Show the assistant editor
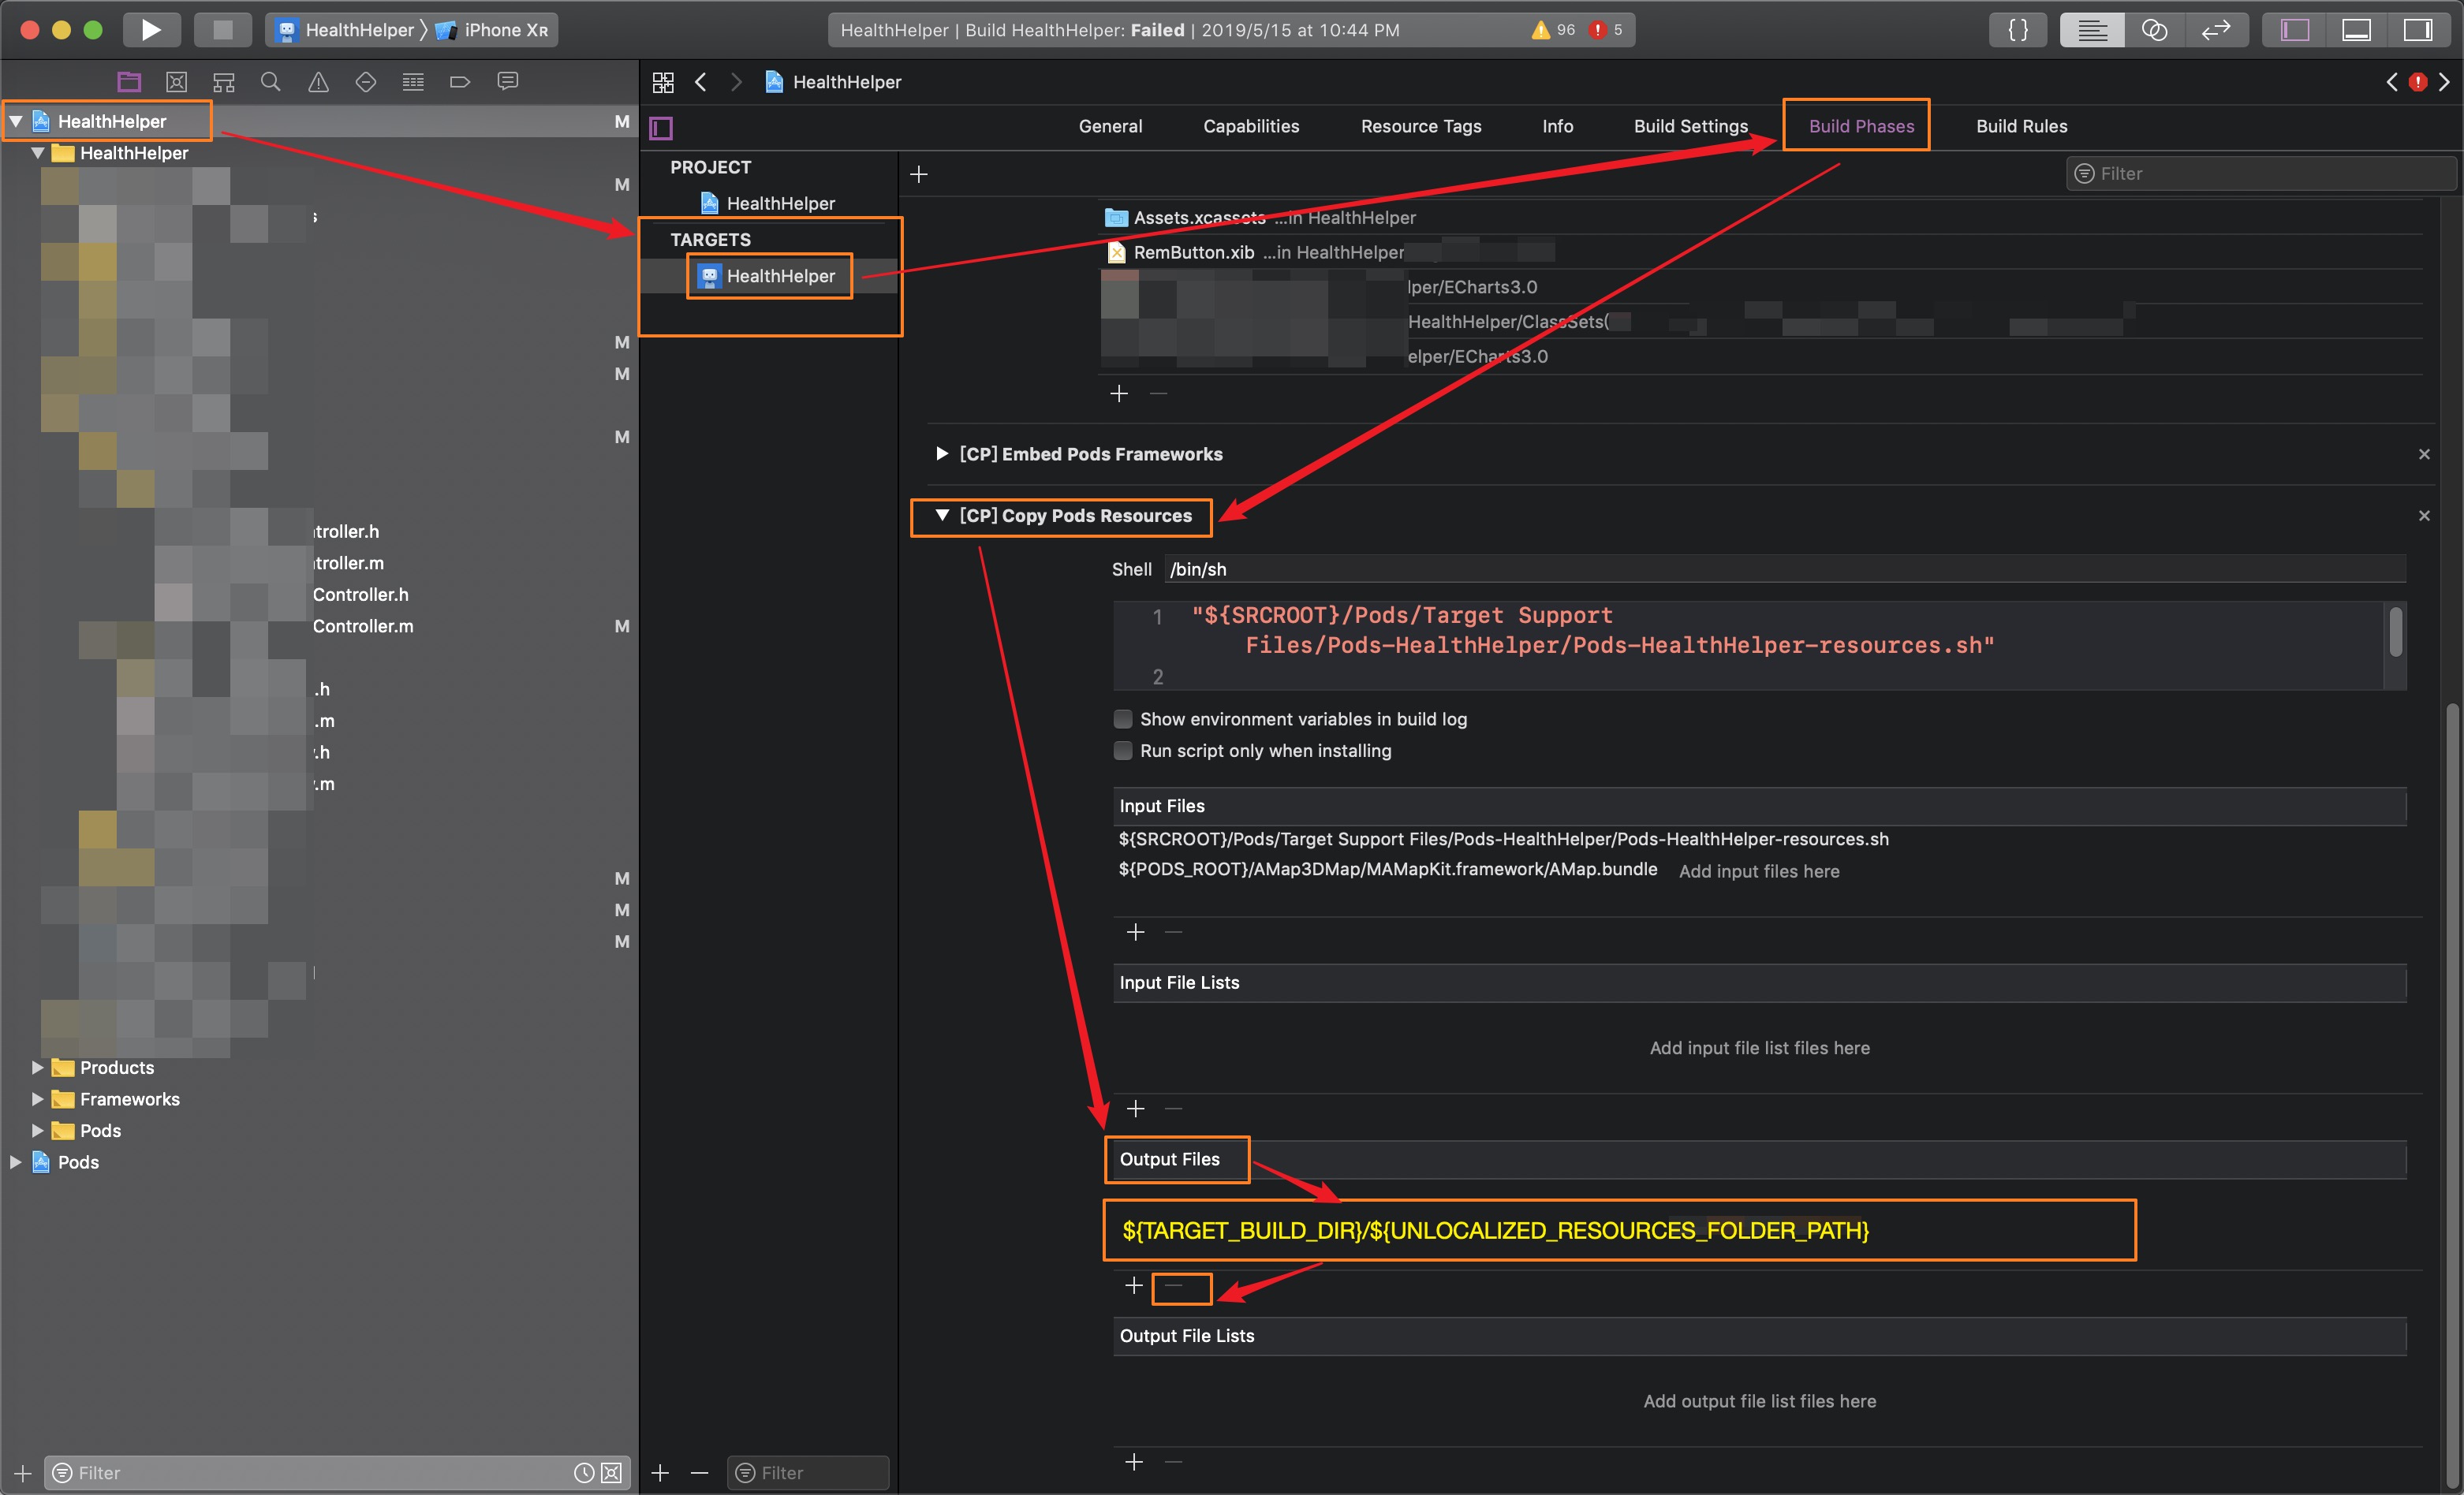 pyautogui.click(x=2154, y=30)
